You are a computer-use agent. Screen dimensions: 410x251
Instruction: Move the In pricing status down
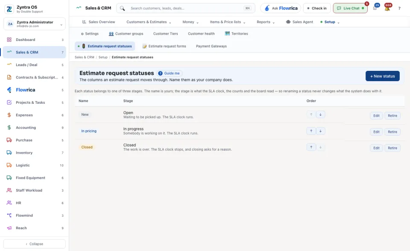point(320,131)
